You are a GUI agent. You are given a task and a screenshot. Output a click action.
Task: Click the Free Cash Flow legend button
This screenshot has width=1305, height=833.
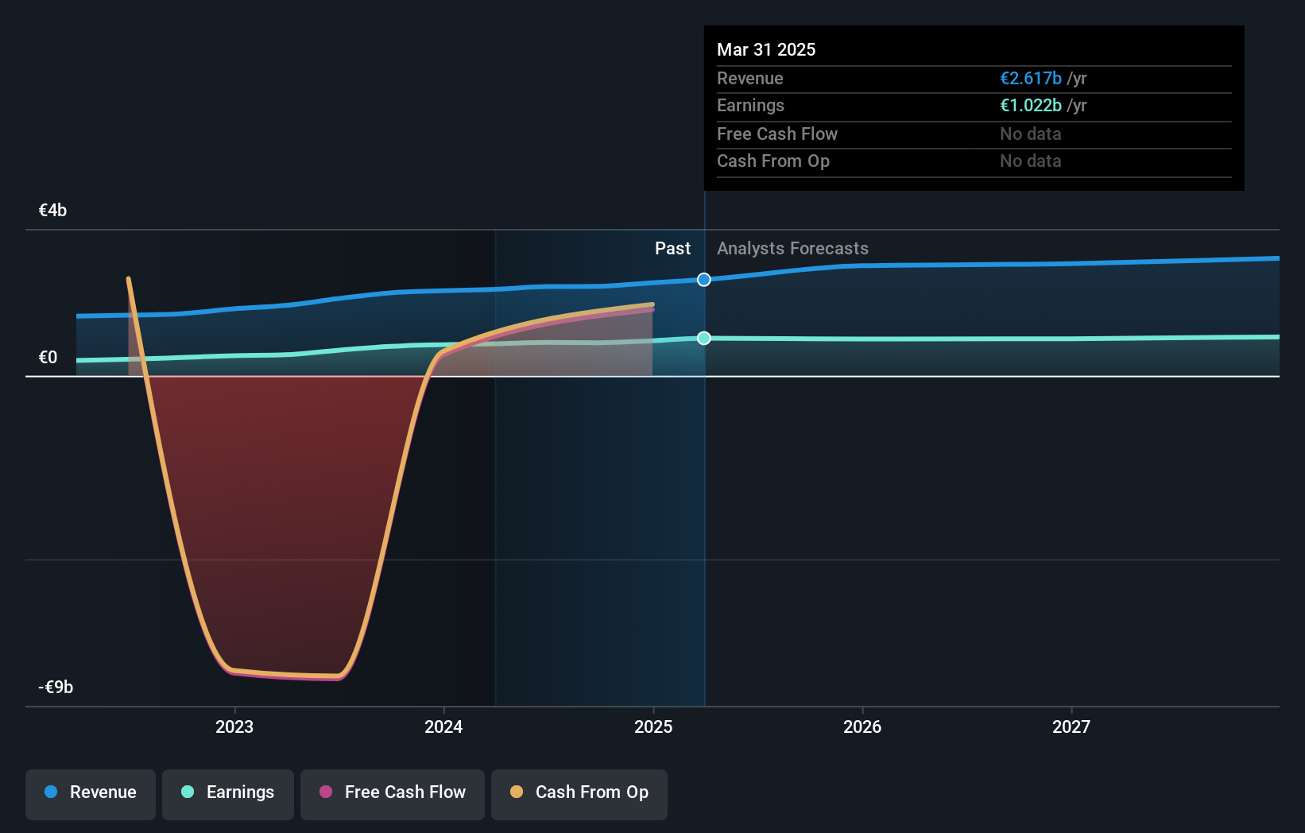point(392,792)
